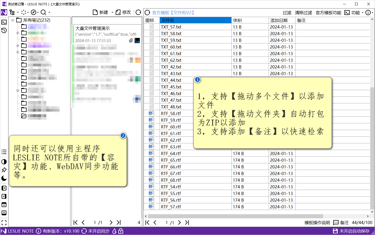The height and width of the screenshot is (235, 375).
Task: Toggle dark mode moon icon
Action: point(4,178)
